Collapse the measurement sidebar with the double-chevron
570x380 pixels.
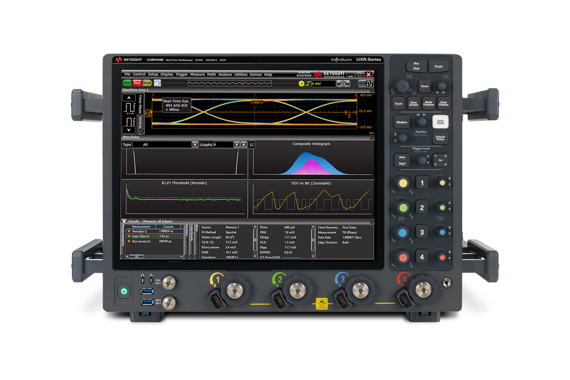[x=141, y=131]
